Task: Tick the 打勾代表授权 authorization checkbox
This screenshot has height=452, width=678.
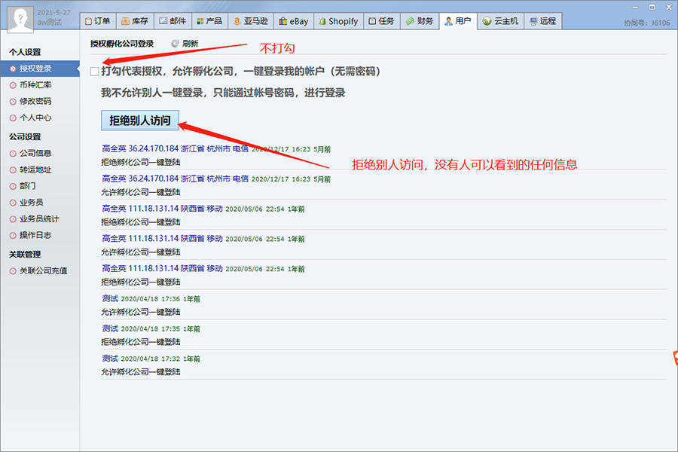Action: pos(95,72)
